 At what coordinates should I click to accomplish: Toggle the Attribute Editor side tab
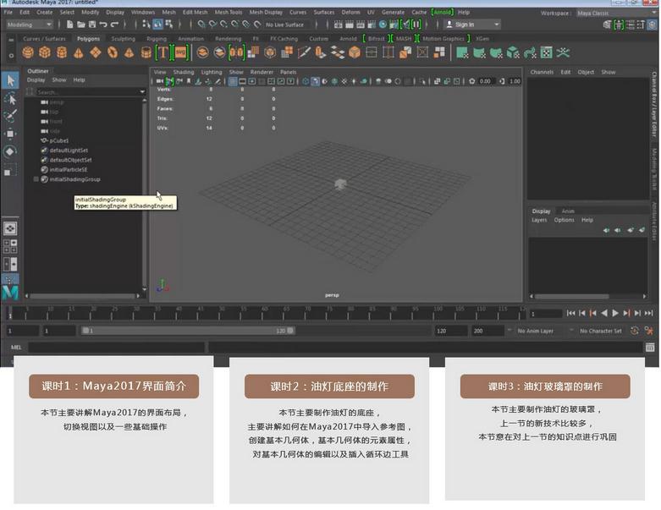655,221
